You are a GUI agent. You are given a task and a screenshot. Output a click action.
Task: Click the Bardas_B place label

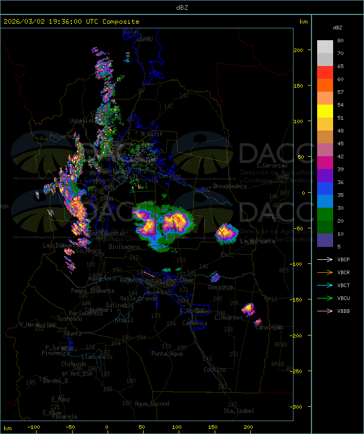tap(55, 381)
